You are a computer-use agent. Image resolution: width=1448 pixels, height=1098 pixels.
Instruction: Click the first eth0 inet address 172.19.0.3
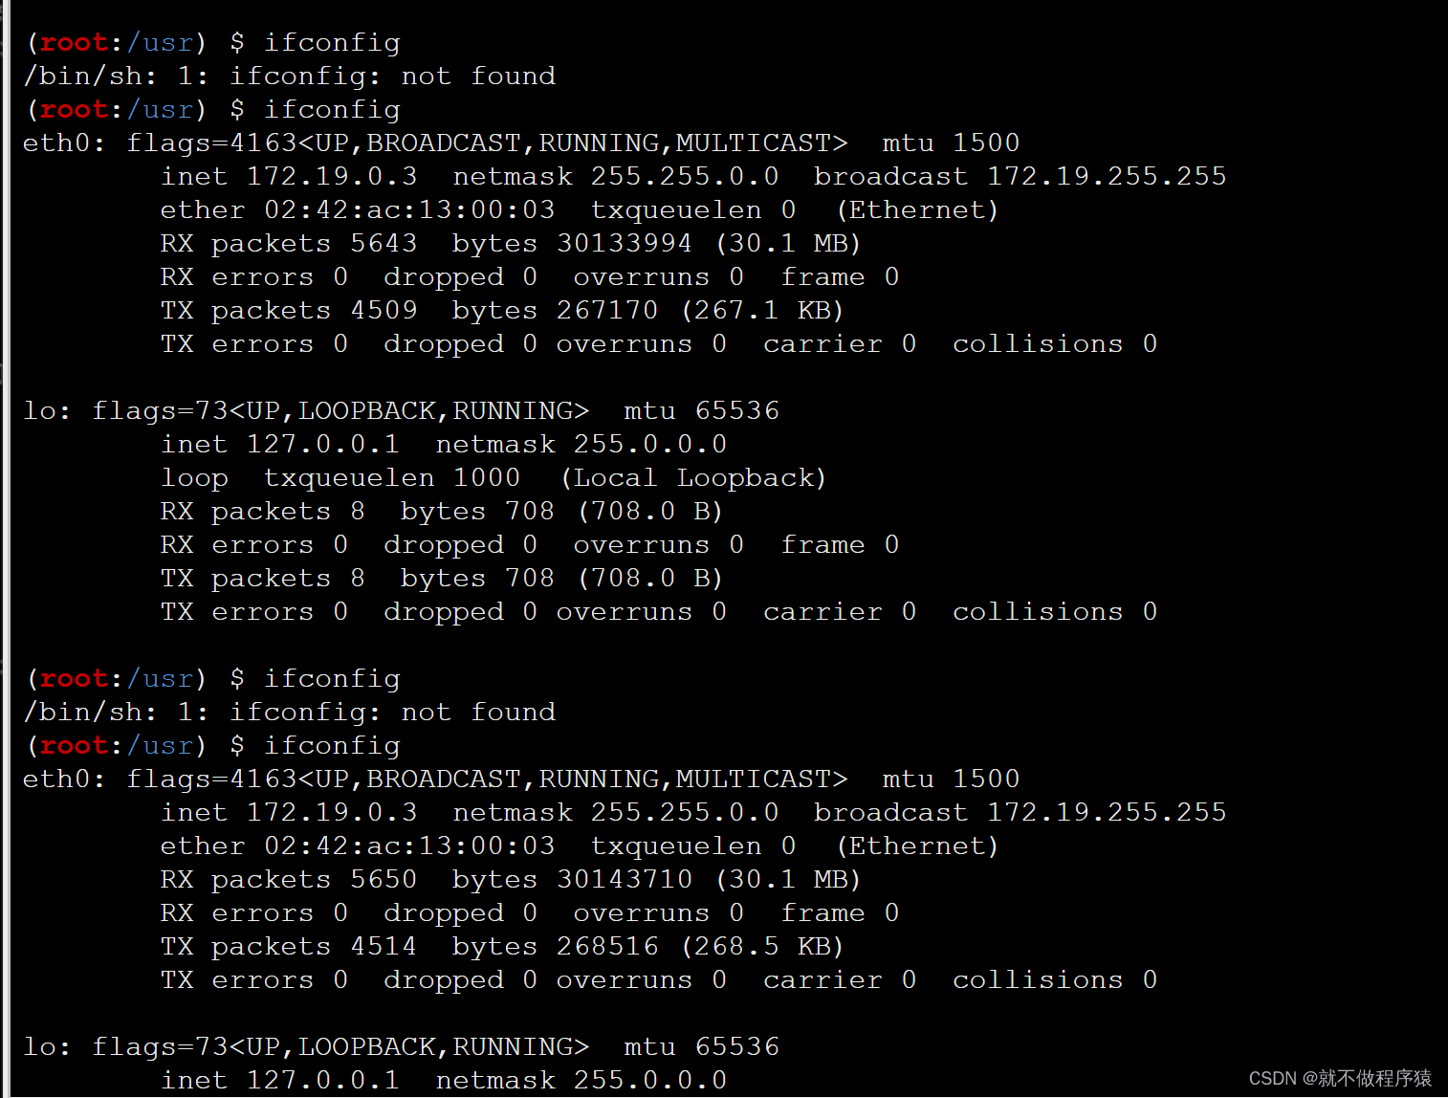[332, 177]
